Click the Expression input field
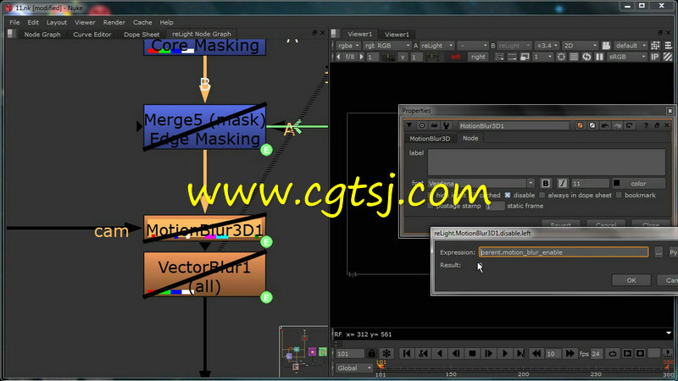 564,252
